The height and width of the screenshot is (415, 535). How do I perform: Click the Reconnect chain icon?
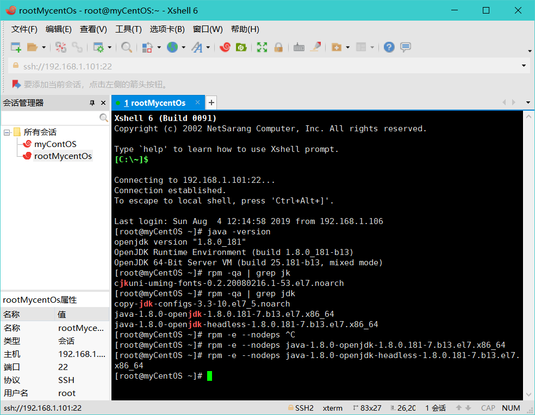tap(77, 47)
